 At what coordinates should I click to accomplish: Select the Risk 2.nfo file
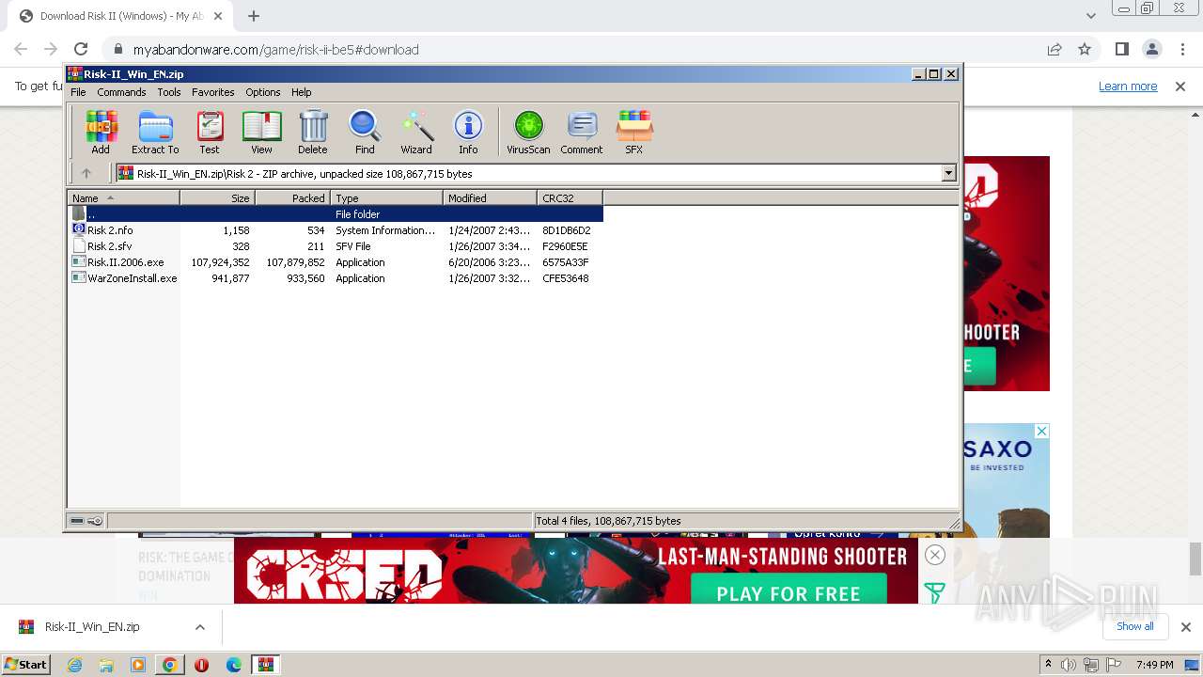(336, 230)
